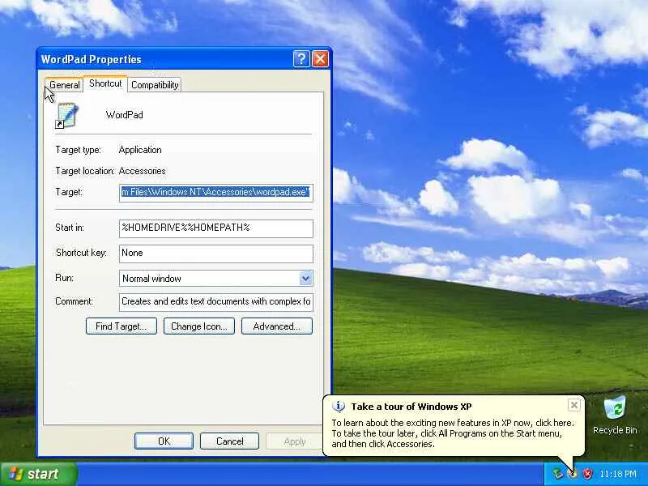The image size is (648, 486).
Task: Click the Find Target button
Action: pyautogui.click(x=121, y=326)
